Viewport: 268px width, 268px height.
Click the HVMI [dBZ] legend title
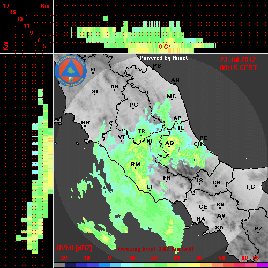pos(74,248)
